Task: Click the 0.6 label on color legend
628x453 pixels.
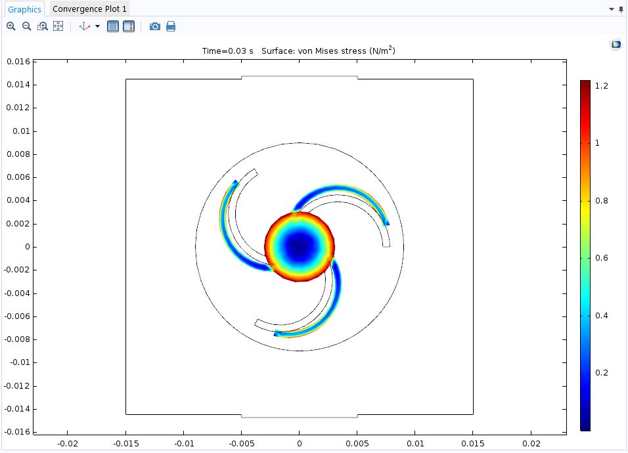Action: 601,258
